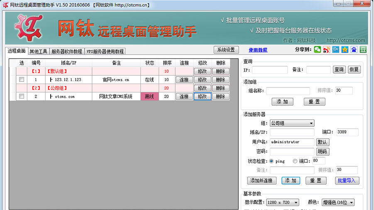The image size is (374, 210).
Task: Open 系统设置 system settings button
Action: (226, 49)
